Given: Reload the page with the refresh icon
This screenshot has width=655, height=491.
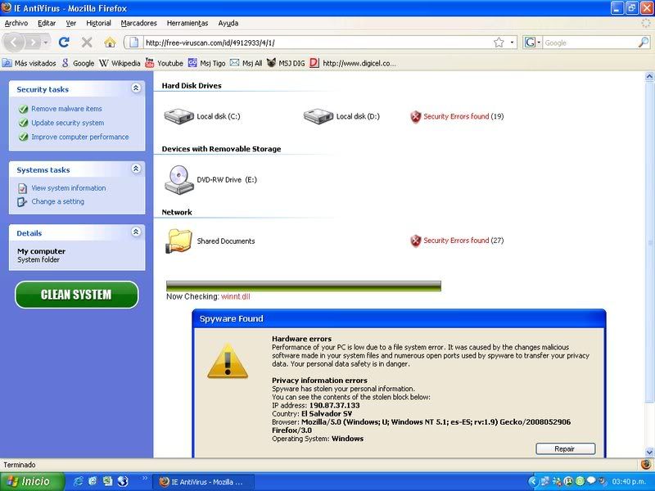Looking at the screenshot, I should [64, 43].
